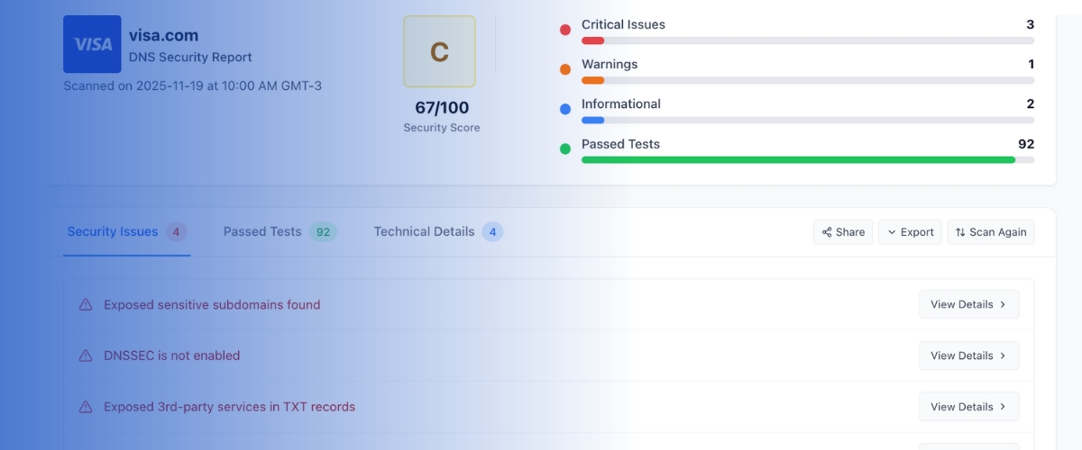Click 'Exposed 3rd-party services in TXT records'
1082x450 pixels.
[x=230, y=407]
